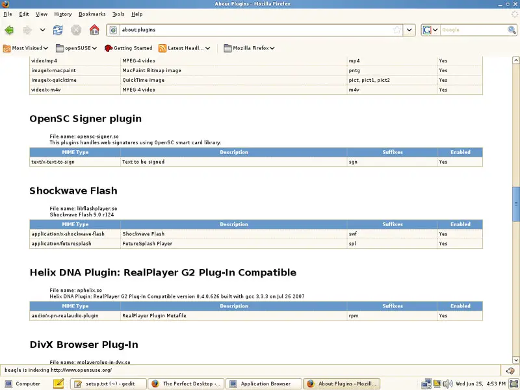Click the scrollbar up arrow
Image resolution: width=520 pixels, height=390 pixels.
coord(515,60)
